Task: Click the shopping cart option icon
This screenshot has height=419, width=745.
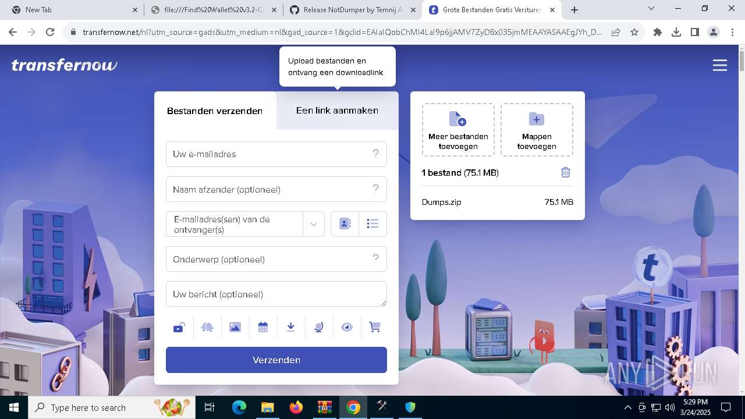Action: tap(375, 327)
